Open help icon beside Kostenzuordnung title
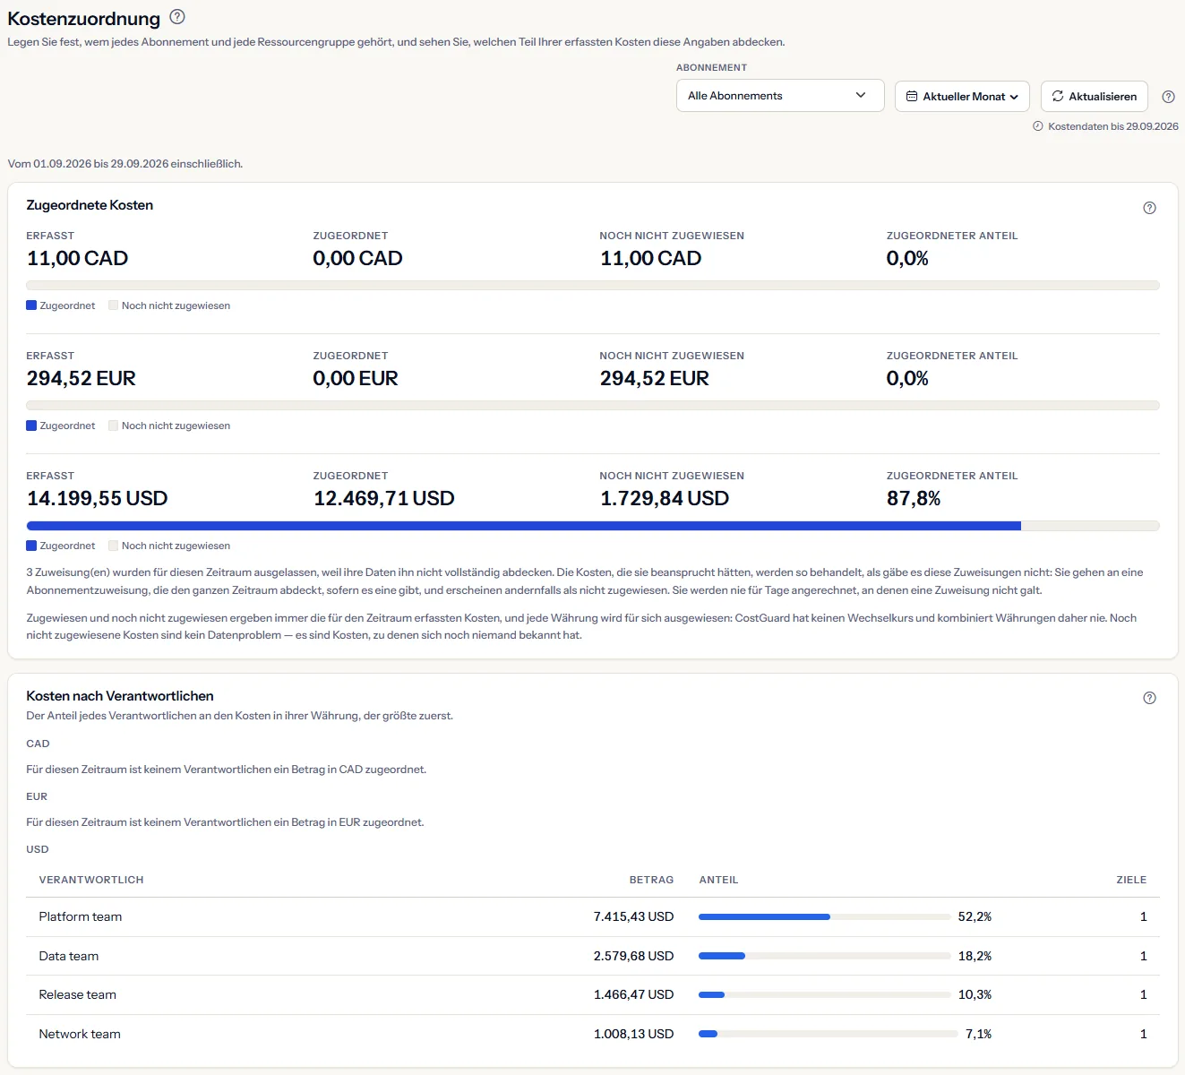The image size is (1185, 1075). (177, 16)
